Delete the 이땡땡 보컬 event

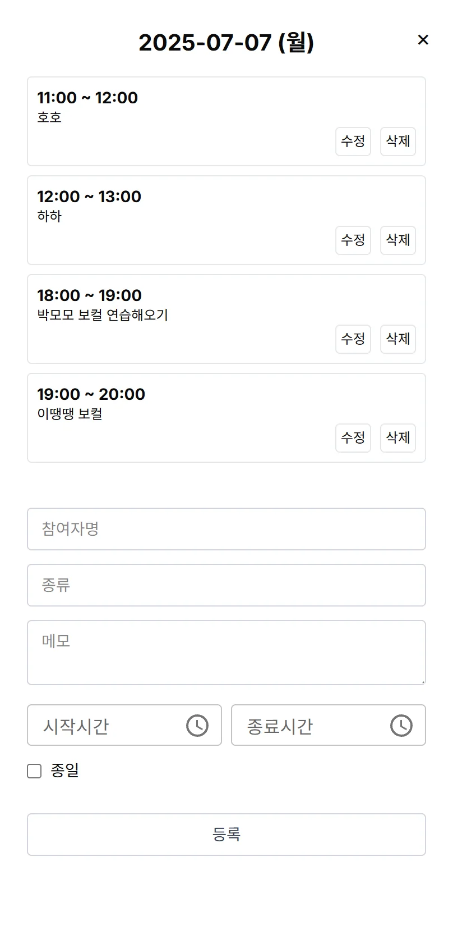[x=397, y=438]
